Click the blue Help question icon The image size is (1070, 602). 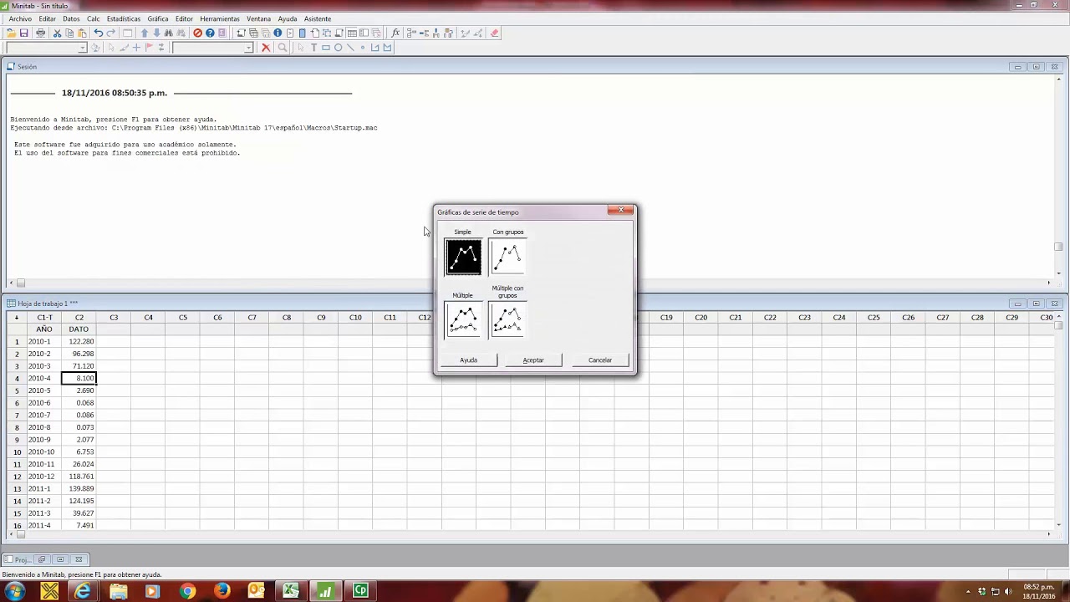[210, 33]
